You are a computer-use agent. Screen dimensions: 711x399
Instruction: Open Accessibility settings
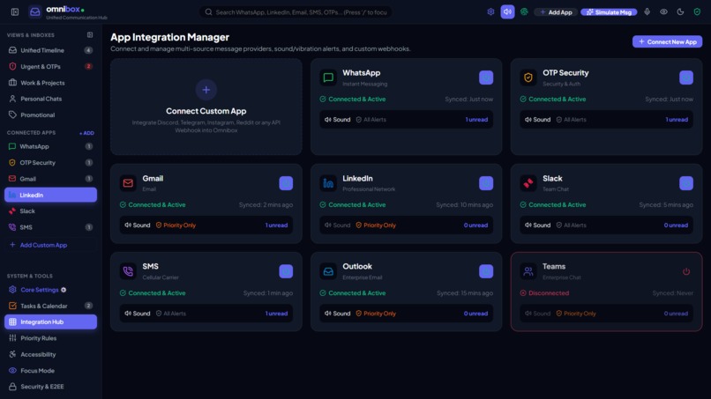[x=50, y=355]
